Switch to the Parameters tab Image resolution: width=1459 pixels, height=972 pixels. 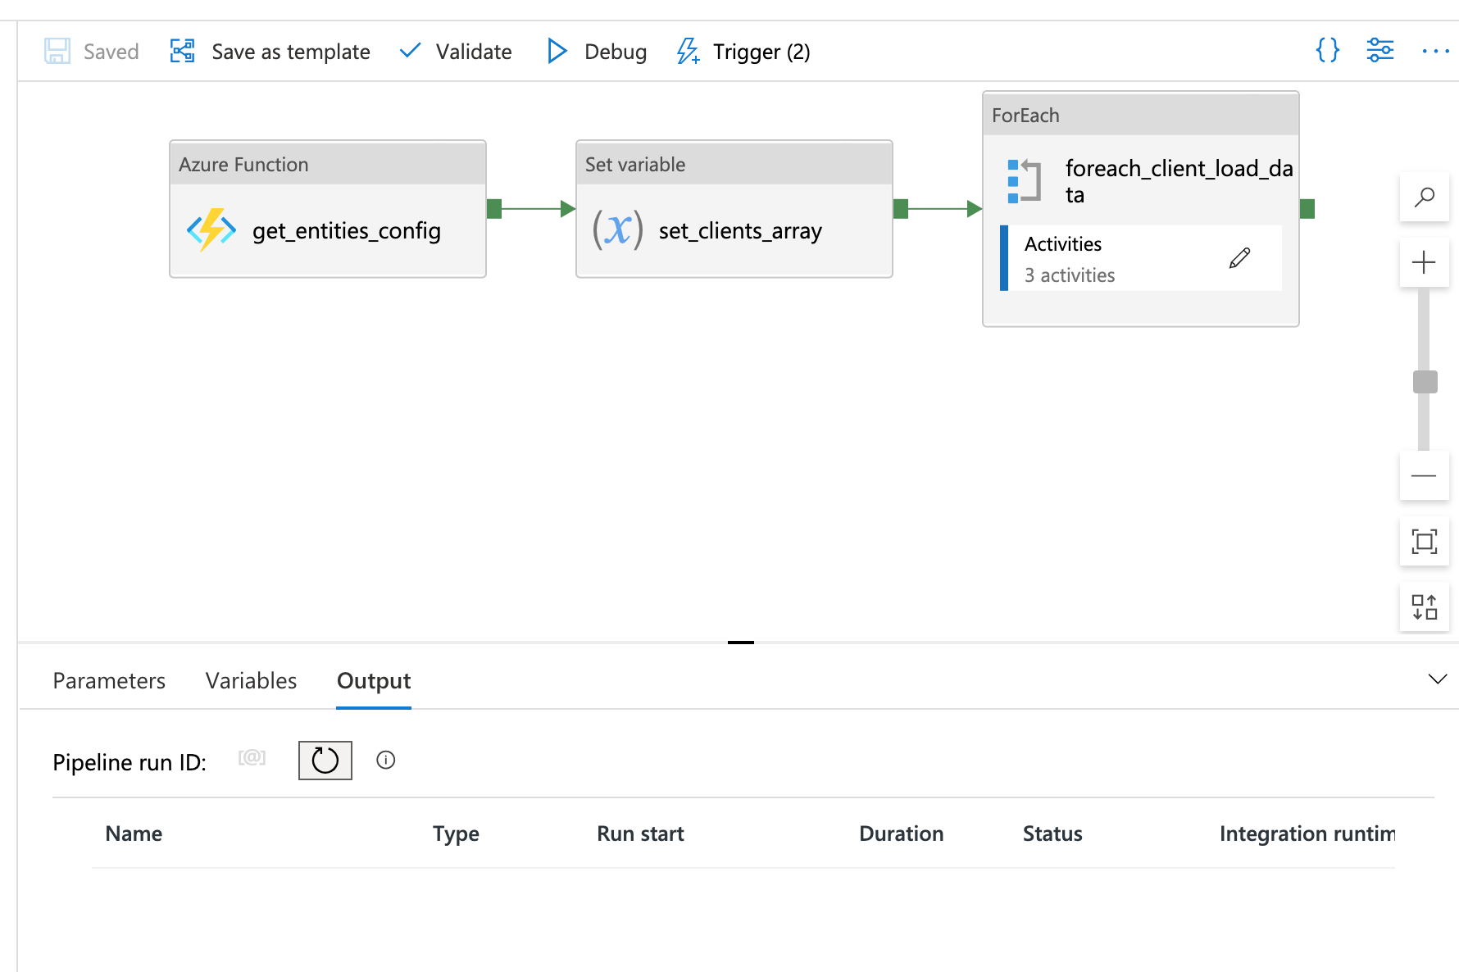coord(109,681)
